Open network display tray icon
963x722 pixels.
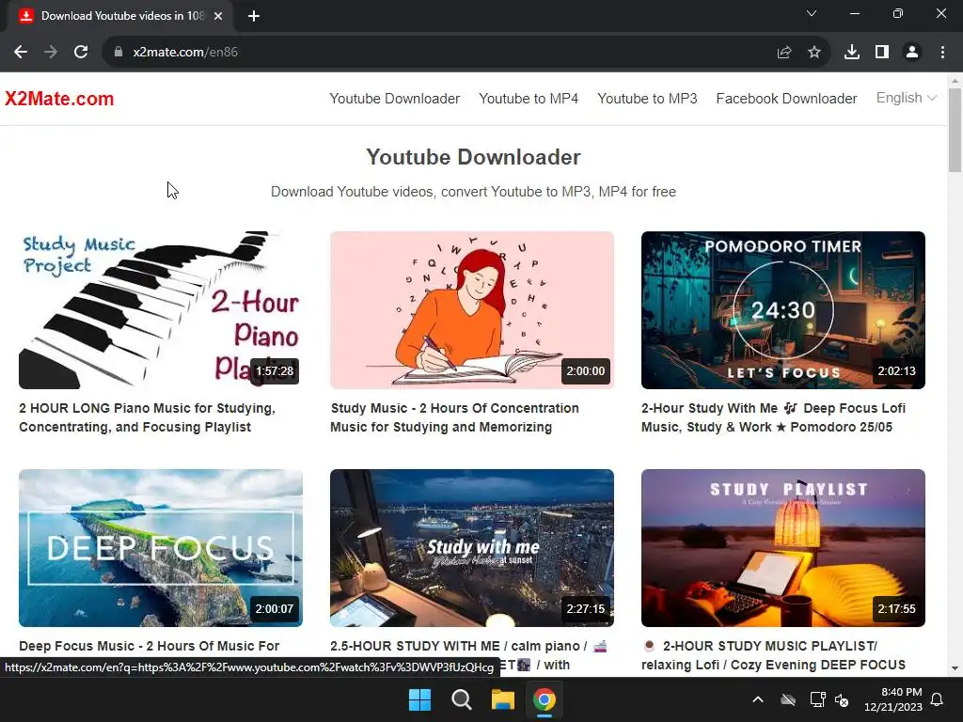tap(817, 699)
